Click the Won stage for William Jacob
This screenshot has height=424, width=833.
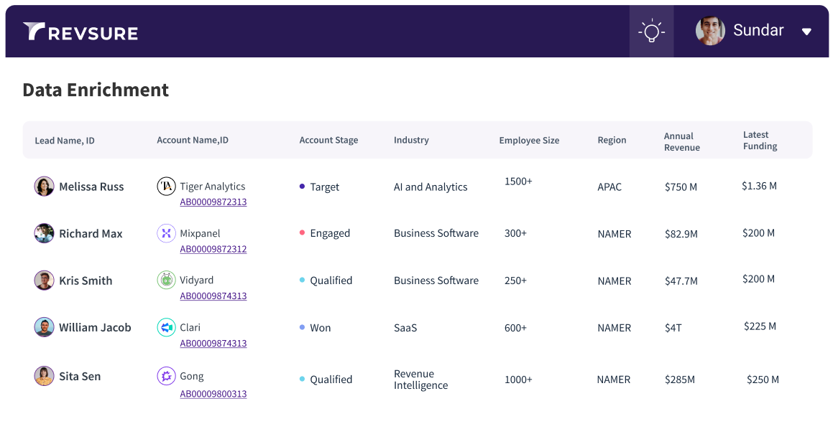[315, 328]
